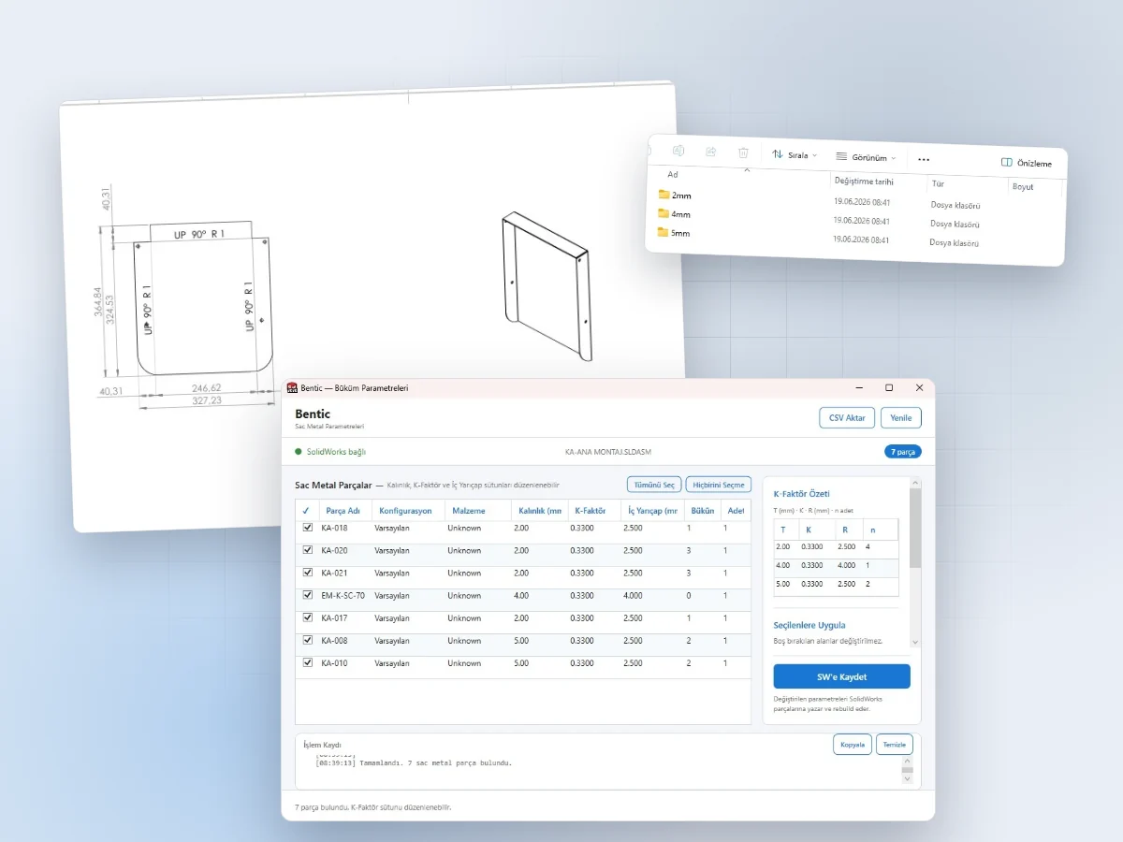1123x842 pixels.
Task: Uncheck the KA-021 row checkbox
Action: (307, 573)
